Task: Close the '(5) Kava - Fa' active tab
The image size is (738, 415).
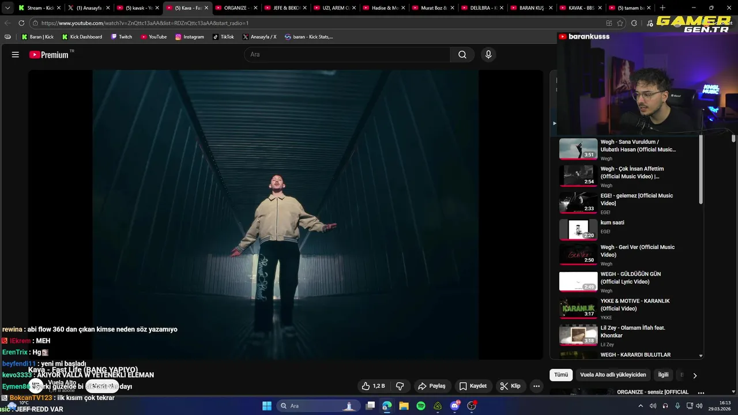Action: click(x=206, y=8)
